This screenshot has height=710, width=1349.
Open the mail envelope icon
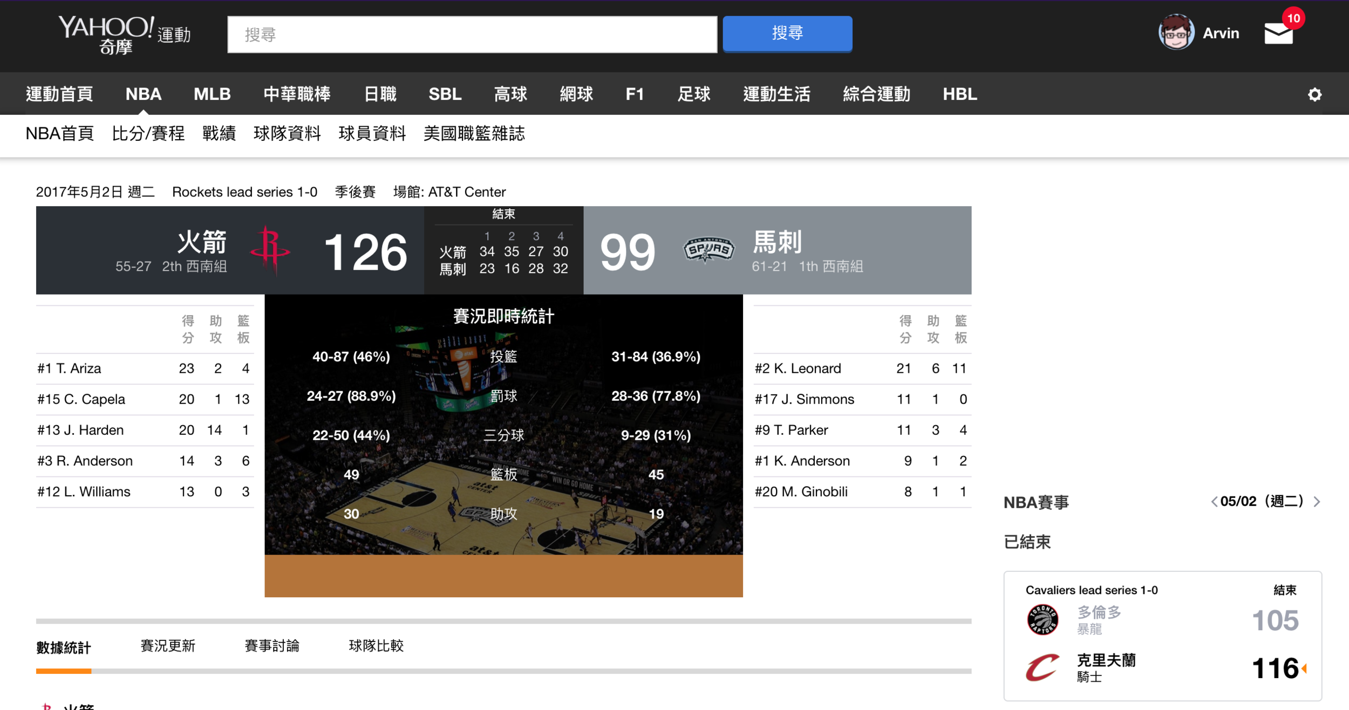coord(1278,33)
